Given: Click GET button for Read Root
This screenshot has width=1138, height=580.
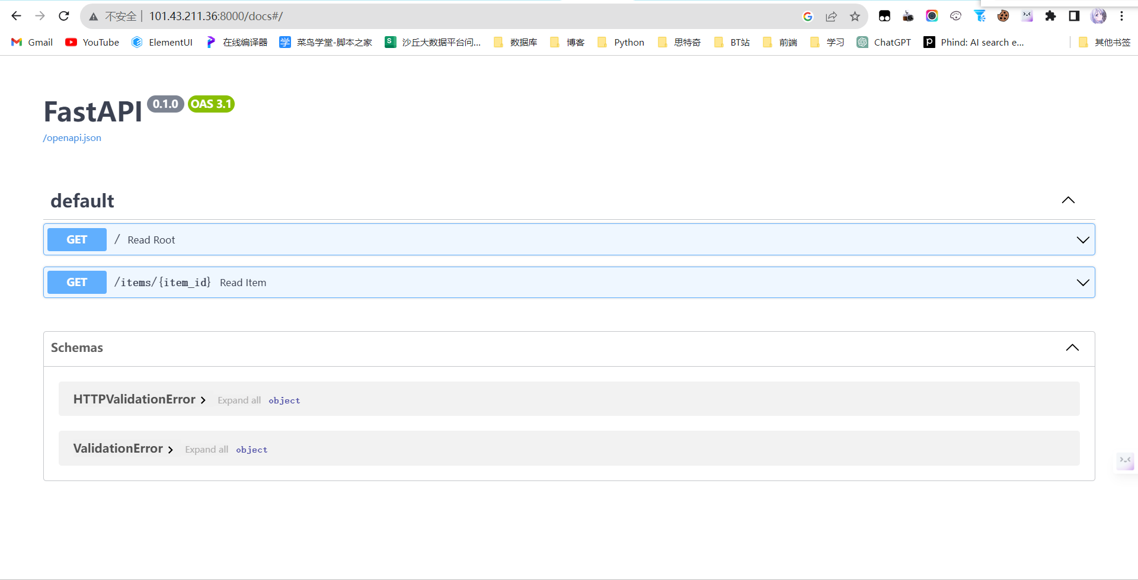Looking at the screenshot, I should point(77,239).
